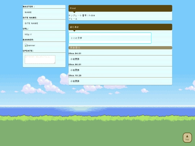Click the BANNER: label
This screenshot has height=146, width=195.
coord(29,40)
